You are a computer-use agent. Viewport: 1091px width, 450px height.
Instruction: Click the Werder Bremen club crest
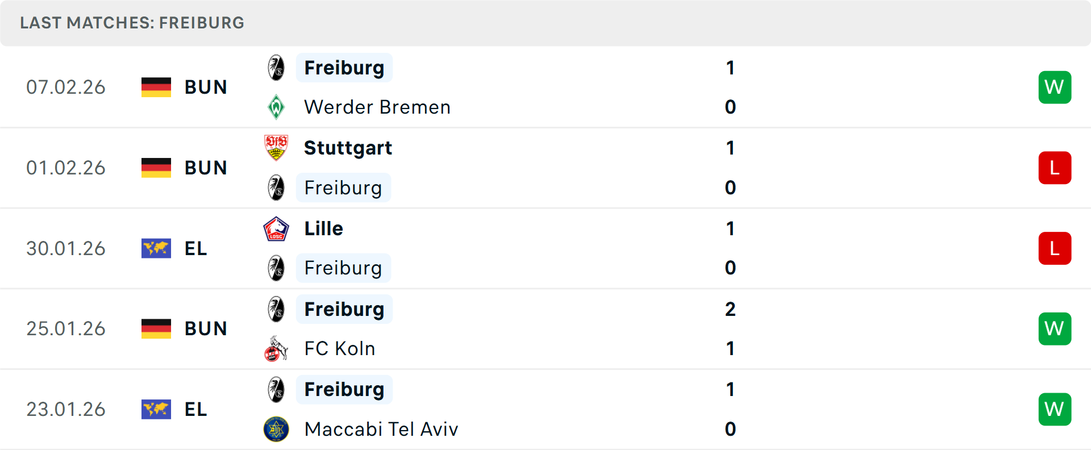[x=276, y=107]
